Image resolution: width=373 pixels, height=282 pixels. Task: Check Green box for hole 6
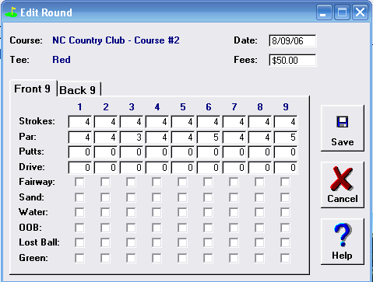208,258
